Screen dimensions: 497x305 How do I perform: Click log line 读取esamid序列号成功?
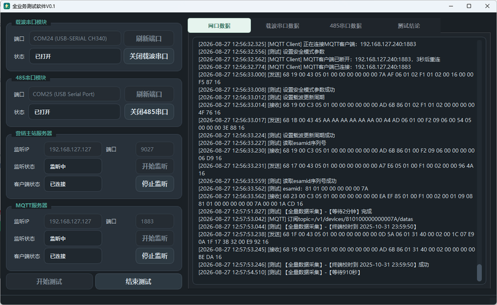pyautogui.click(x=268, y=181)
